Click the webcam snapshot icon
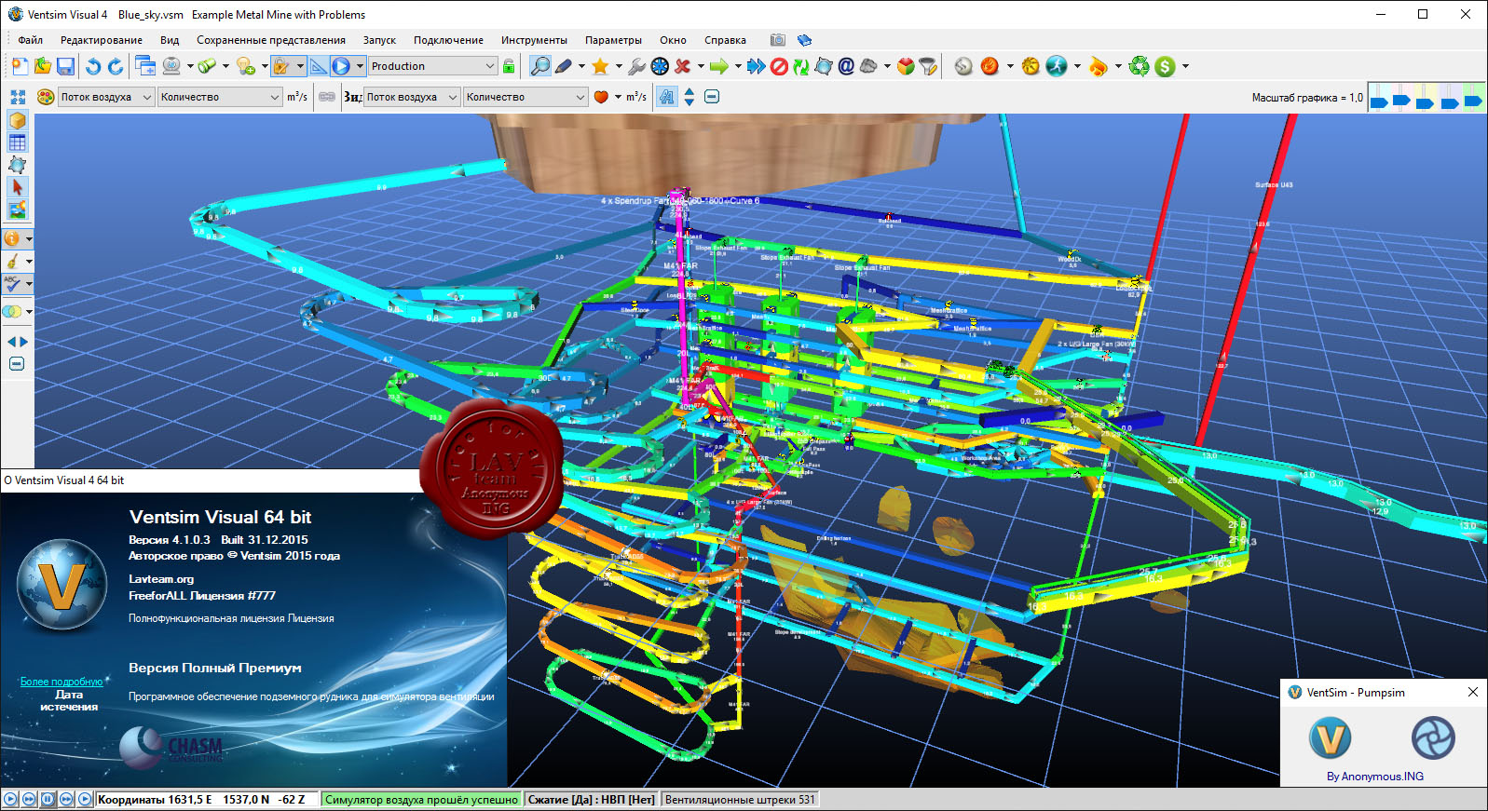This screenshot has height=811, width=1488. (x=171, y=66)
